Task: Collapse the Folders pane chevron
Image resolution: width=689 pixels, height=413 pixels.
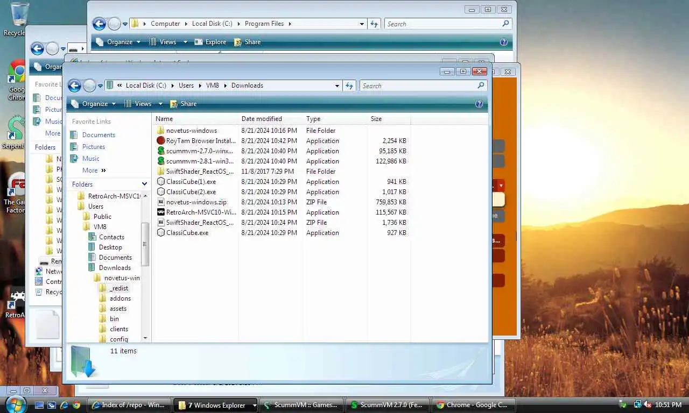Action: pyautogui.click(x=144, y=184)
